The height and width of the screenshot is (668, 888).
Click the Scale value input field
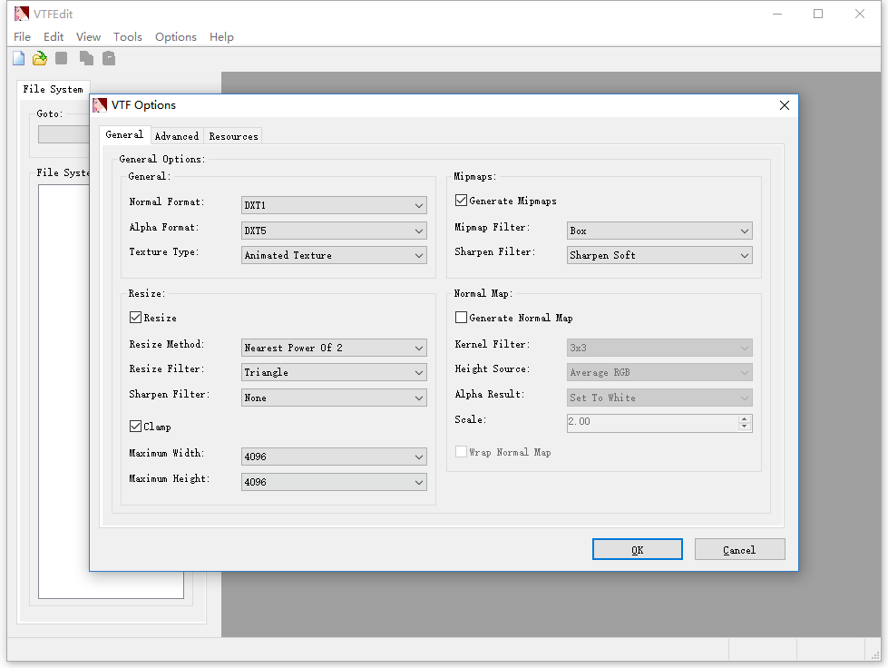[x=652, y=423]
